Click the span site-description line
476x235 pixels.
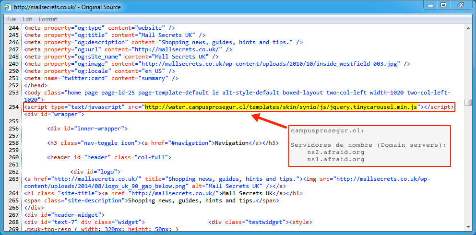(152, 200)
